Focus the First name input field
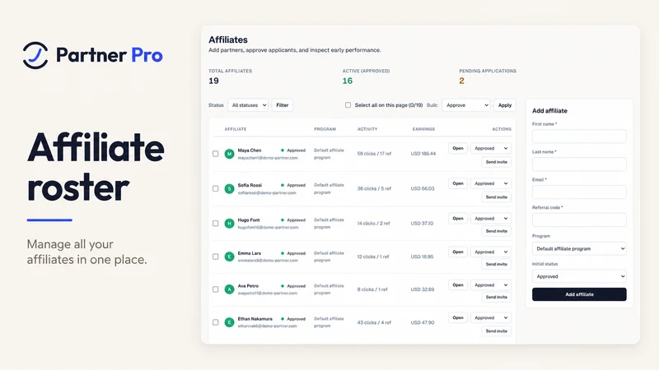The image size is (659, 370). click(x=579, y=136)
